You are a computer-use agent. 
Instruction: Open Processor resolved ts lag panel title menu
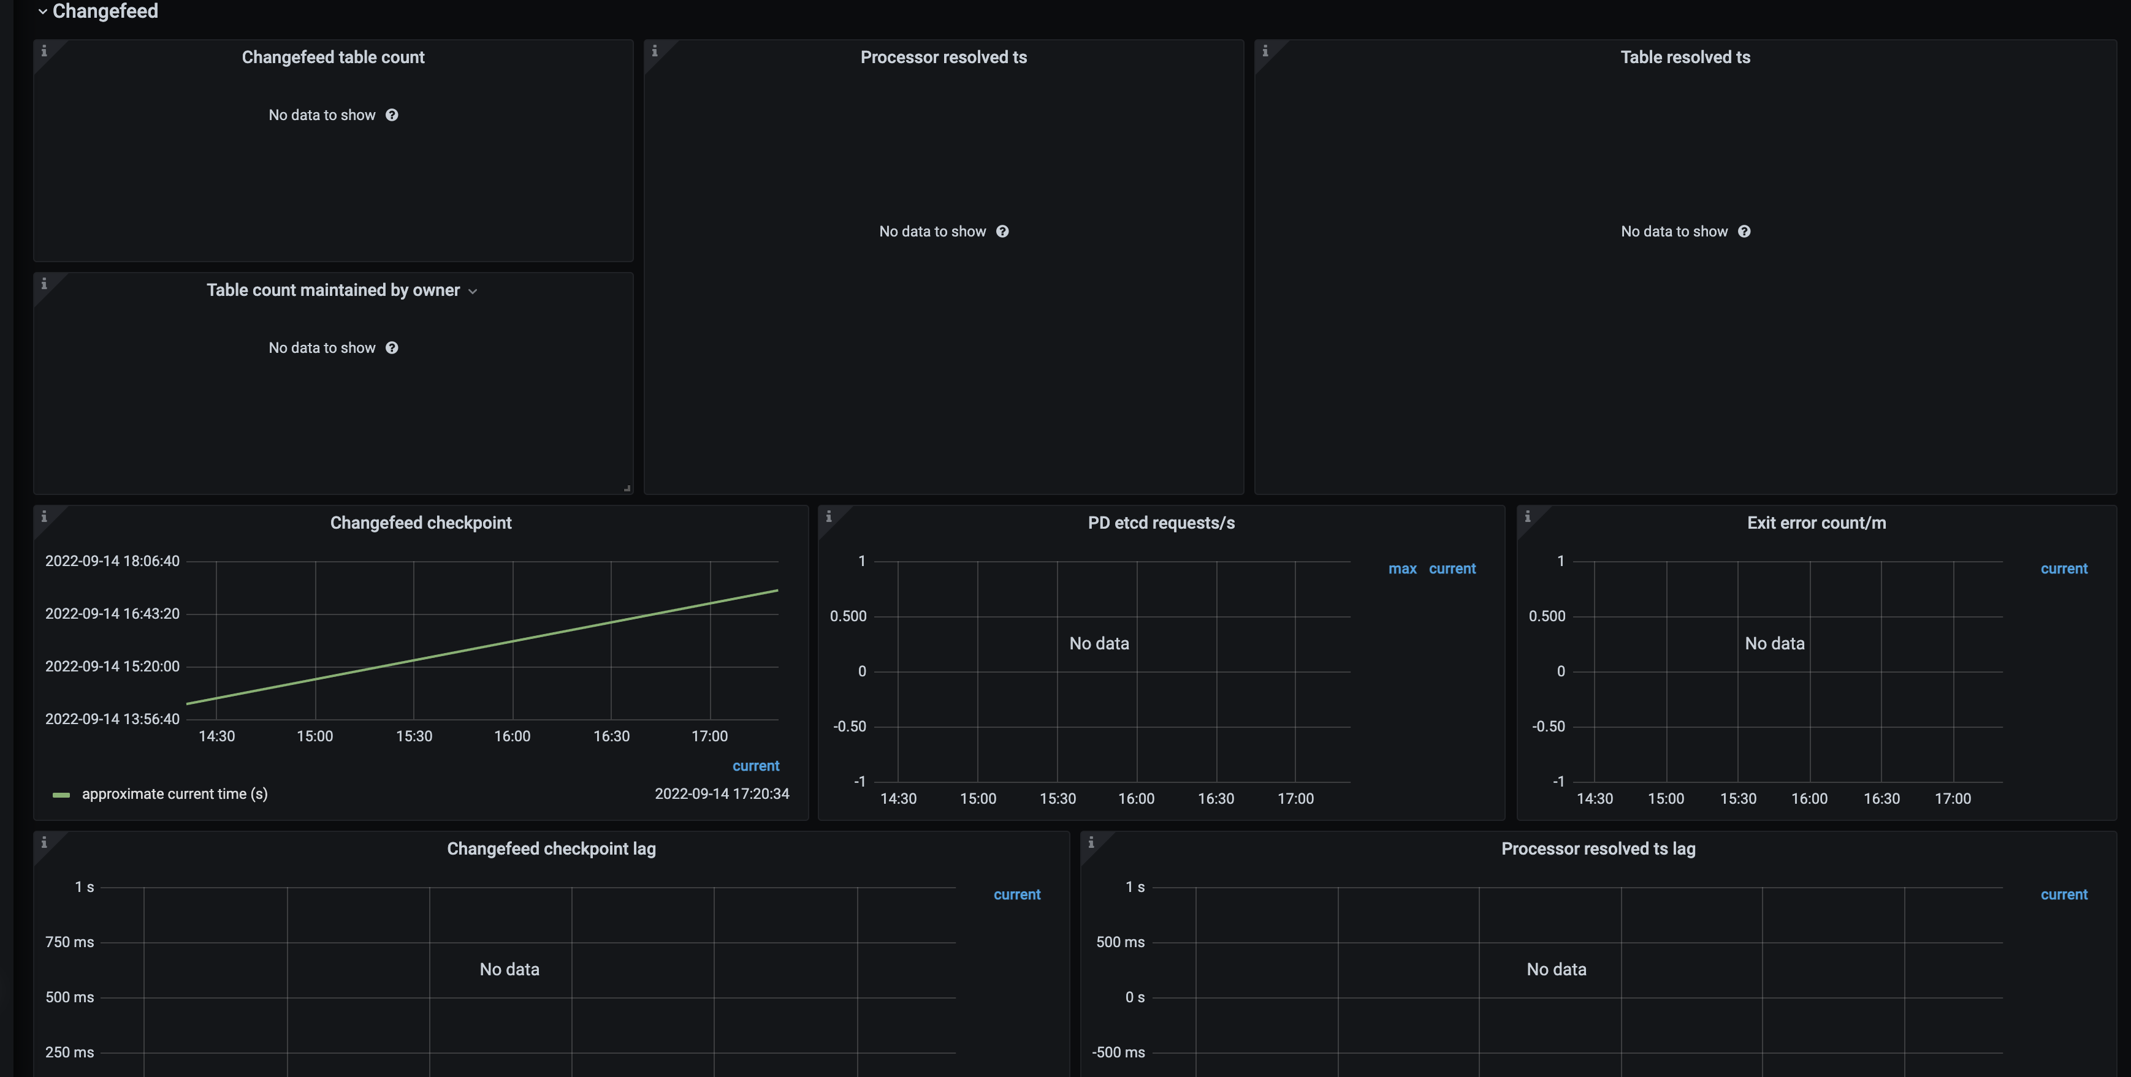(x=1598, y=849)
